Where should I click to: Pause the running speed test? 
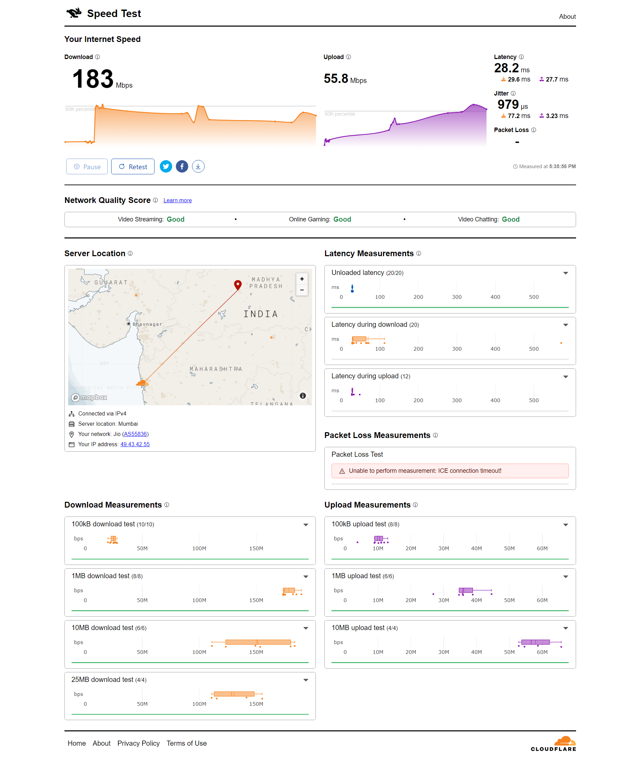click(87, 166)
